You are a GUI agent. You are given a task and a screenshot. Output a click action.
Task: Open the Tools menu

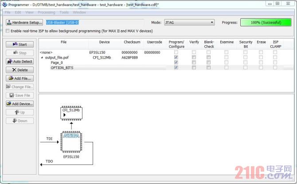[x=64, y=12]
